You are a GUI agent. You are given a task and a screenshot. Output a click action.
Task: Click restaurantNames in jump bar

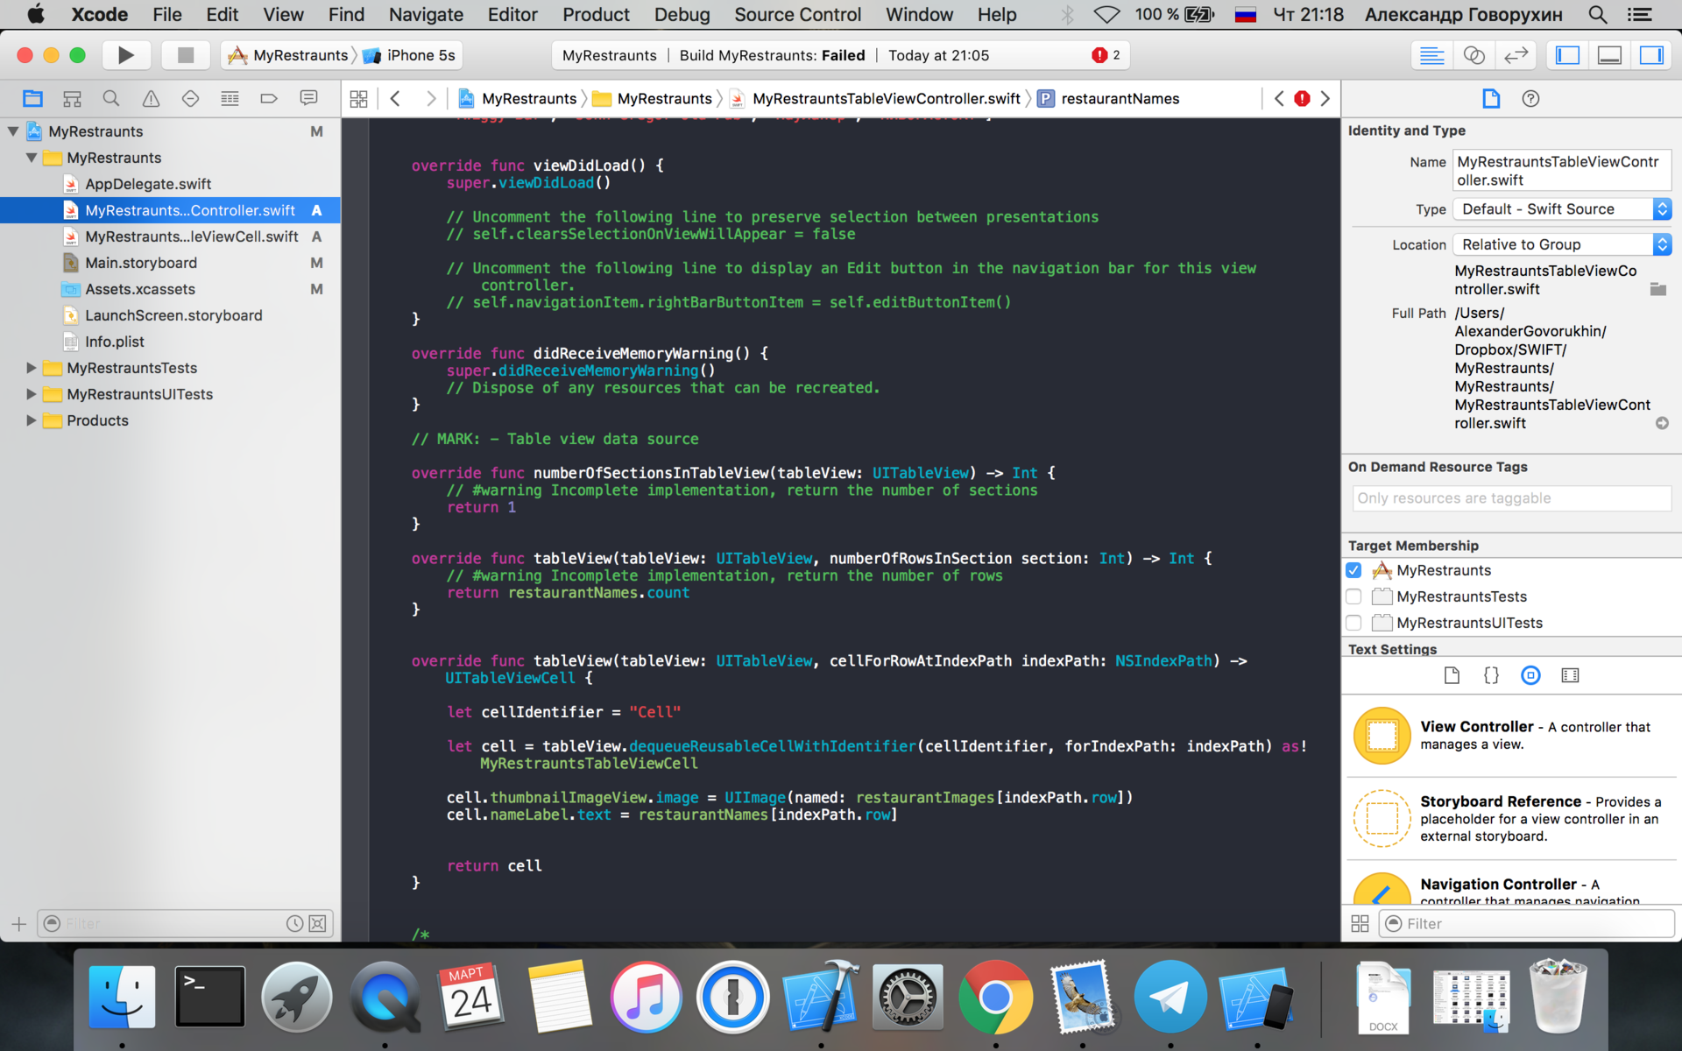[x=1120, y=99]
